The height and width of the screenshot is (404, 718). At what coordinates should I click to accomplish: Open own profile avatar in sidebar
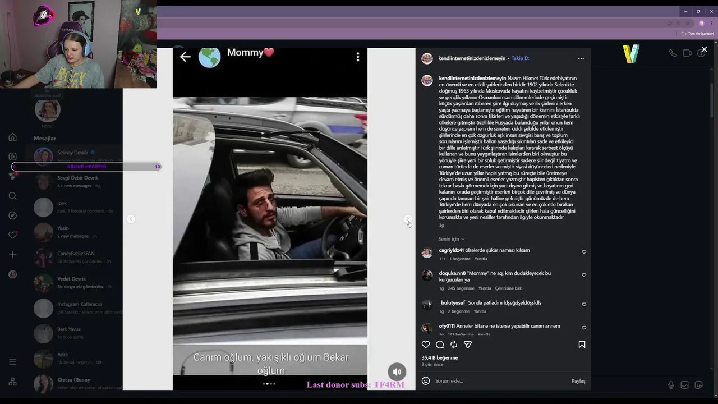(x=12, y=274)
